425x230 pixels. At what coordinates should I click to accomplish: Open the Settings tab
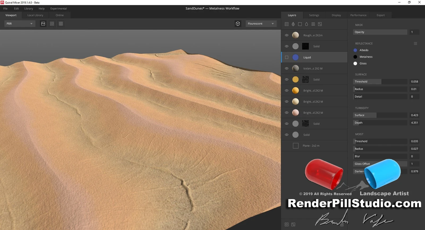tap(314, 15)
